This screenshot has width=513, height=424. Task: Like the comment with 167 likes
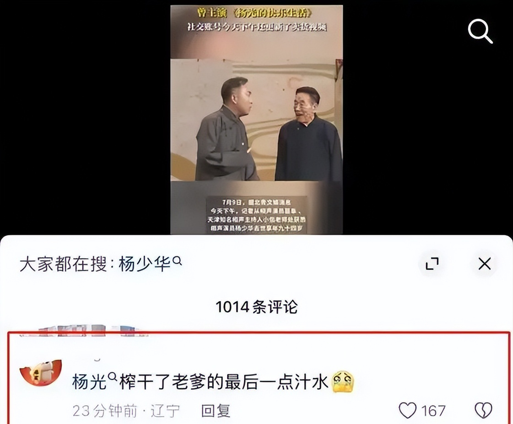[x=408, y=410]
